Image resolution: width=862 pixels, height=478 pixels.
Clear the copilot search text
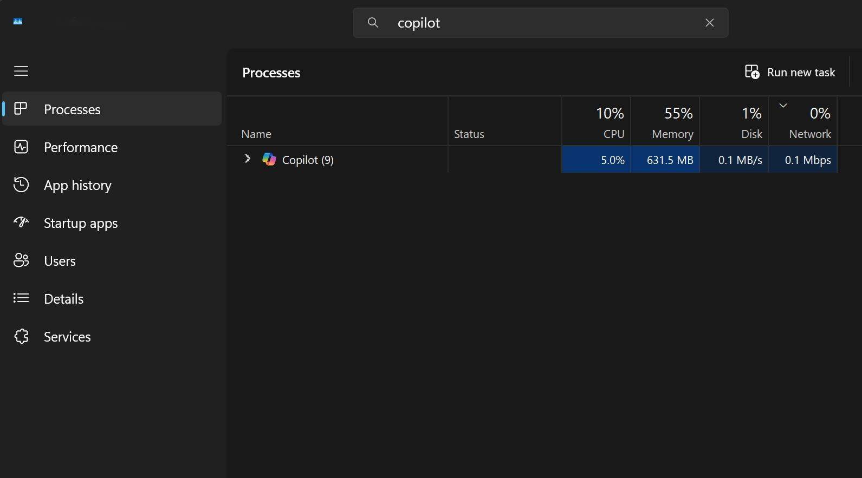click(710, 23)
